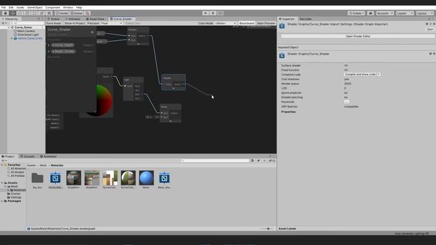The height and width of the screenshot is (245, 436).
Task: Select the Water_Shader graph asset thumbnail
Action: pos(164,178)
